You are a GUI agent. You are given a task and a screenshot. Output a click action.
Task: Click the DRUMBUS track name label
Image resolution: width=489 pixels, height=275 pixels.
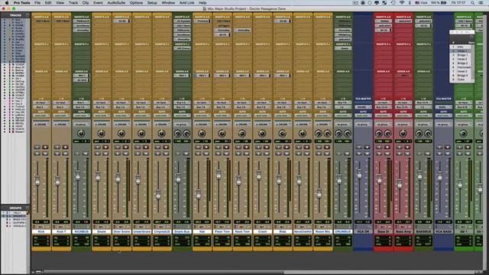(342, 231)
